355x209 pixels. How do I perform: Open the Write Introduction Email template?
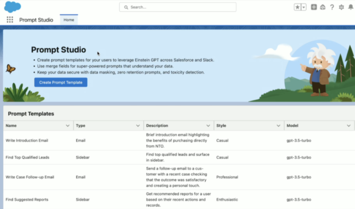coord(27,141)
